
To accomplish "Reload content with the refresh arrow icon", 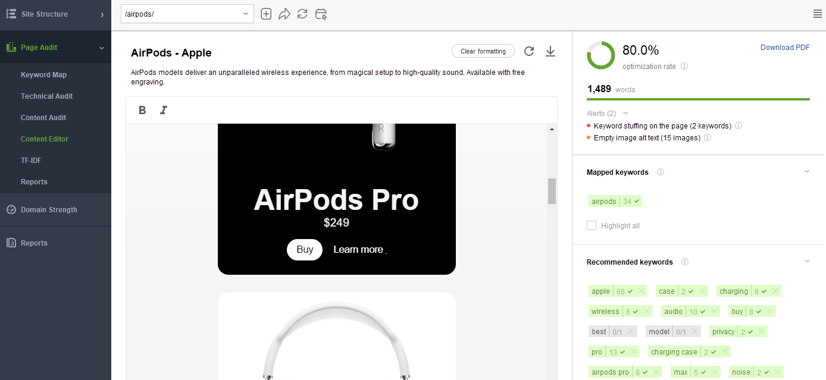I will [529, 51].
